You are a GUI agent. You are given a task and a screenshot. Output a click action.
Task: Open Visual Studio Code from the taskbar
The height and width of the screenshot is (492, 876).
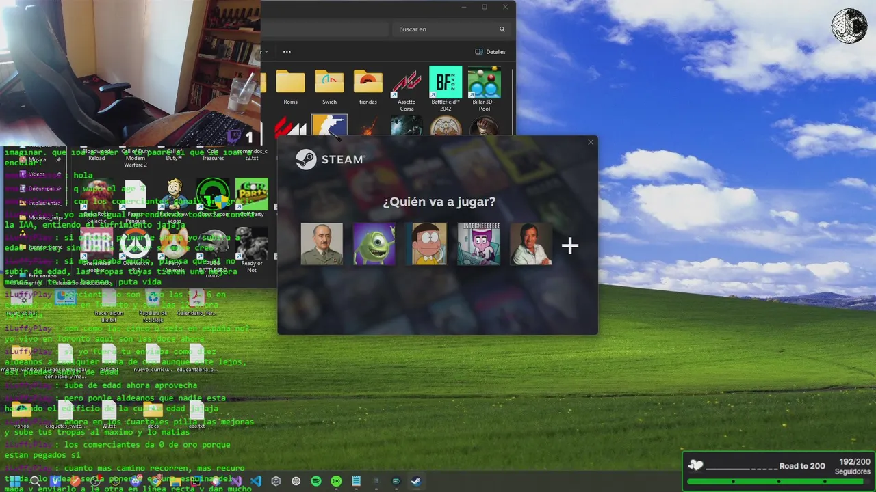click(x=256, y=481)
